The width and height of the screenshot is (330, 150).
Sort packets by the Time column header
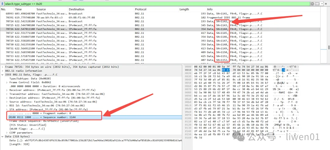[x=18, y=9]
